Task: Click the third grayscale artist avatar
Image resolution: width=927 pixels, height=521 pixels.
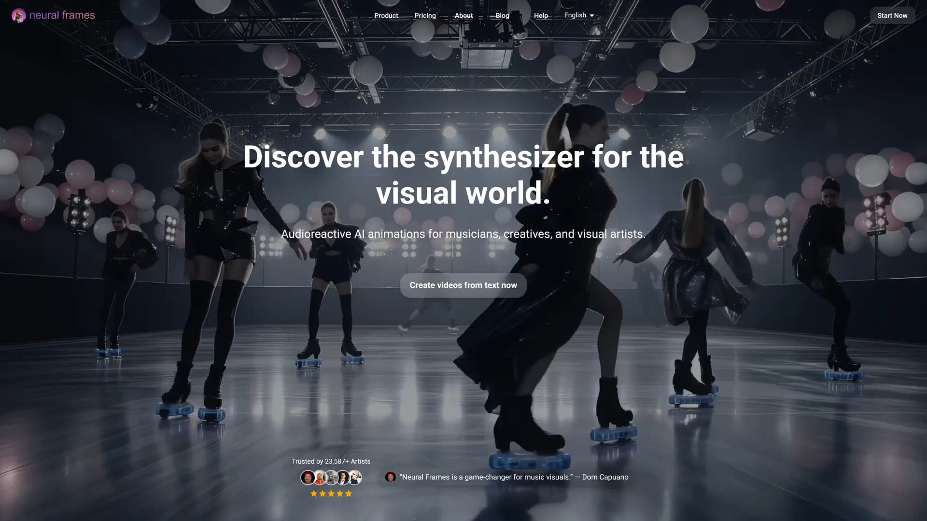Action: [331, 478]
